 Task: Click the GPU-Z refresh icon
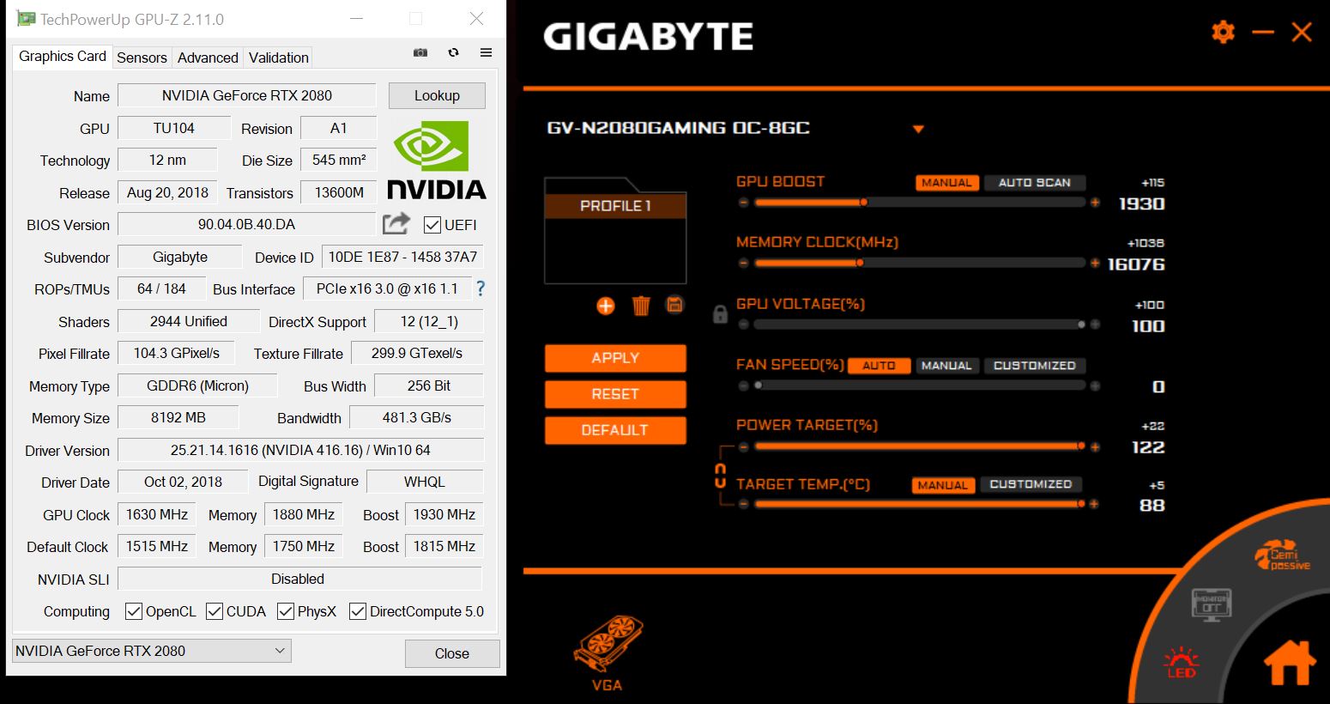click(453, 53)
